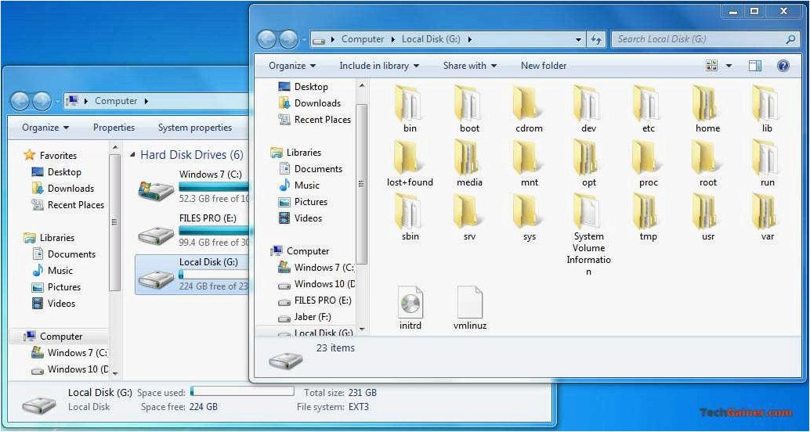Open the media folder
Screen dimensions: 810x432
[469, 163]
